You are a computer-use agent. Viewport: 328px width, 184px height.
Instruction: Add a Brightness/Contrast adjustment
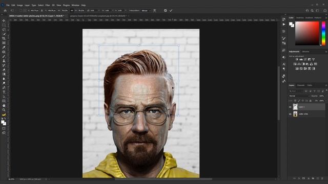click(x=297, y=59)
